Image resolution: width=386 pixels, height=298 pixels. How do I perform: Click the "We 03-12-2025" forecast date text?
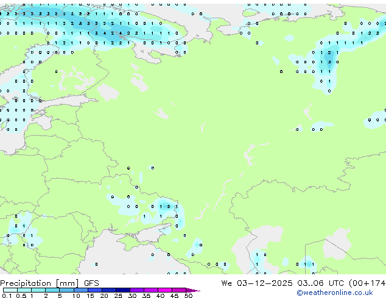(x=257, y=283)
